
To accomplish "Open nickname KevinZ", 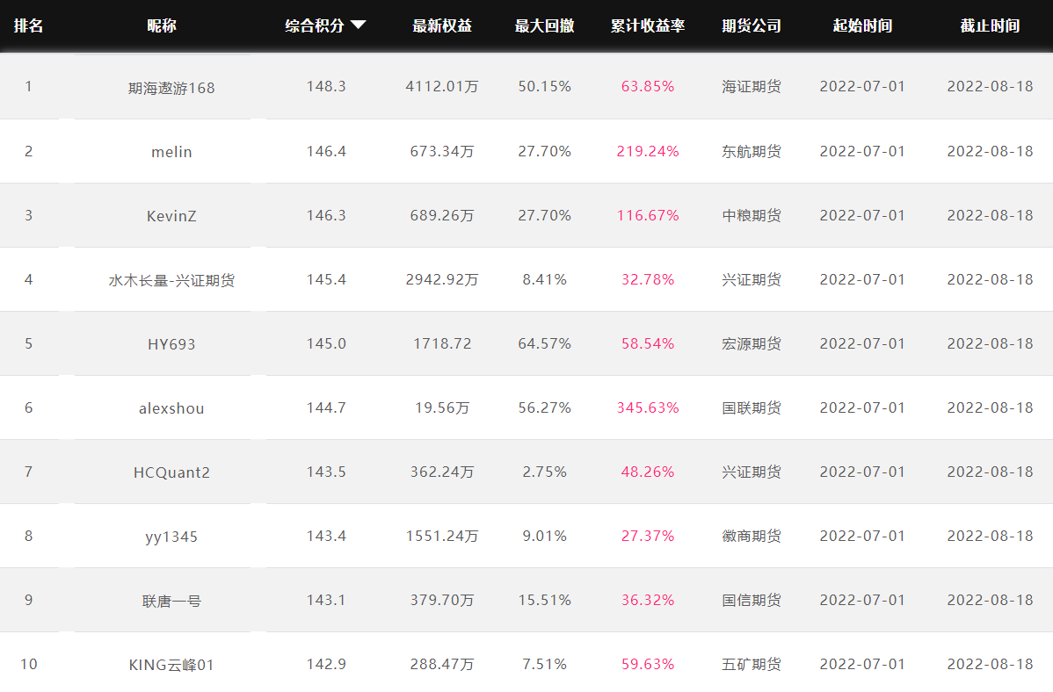I will (x=171, y=216).
